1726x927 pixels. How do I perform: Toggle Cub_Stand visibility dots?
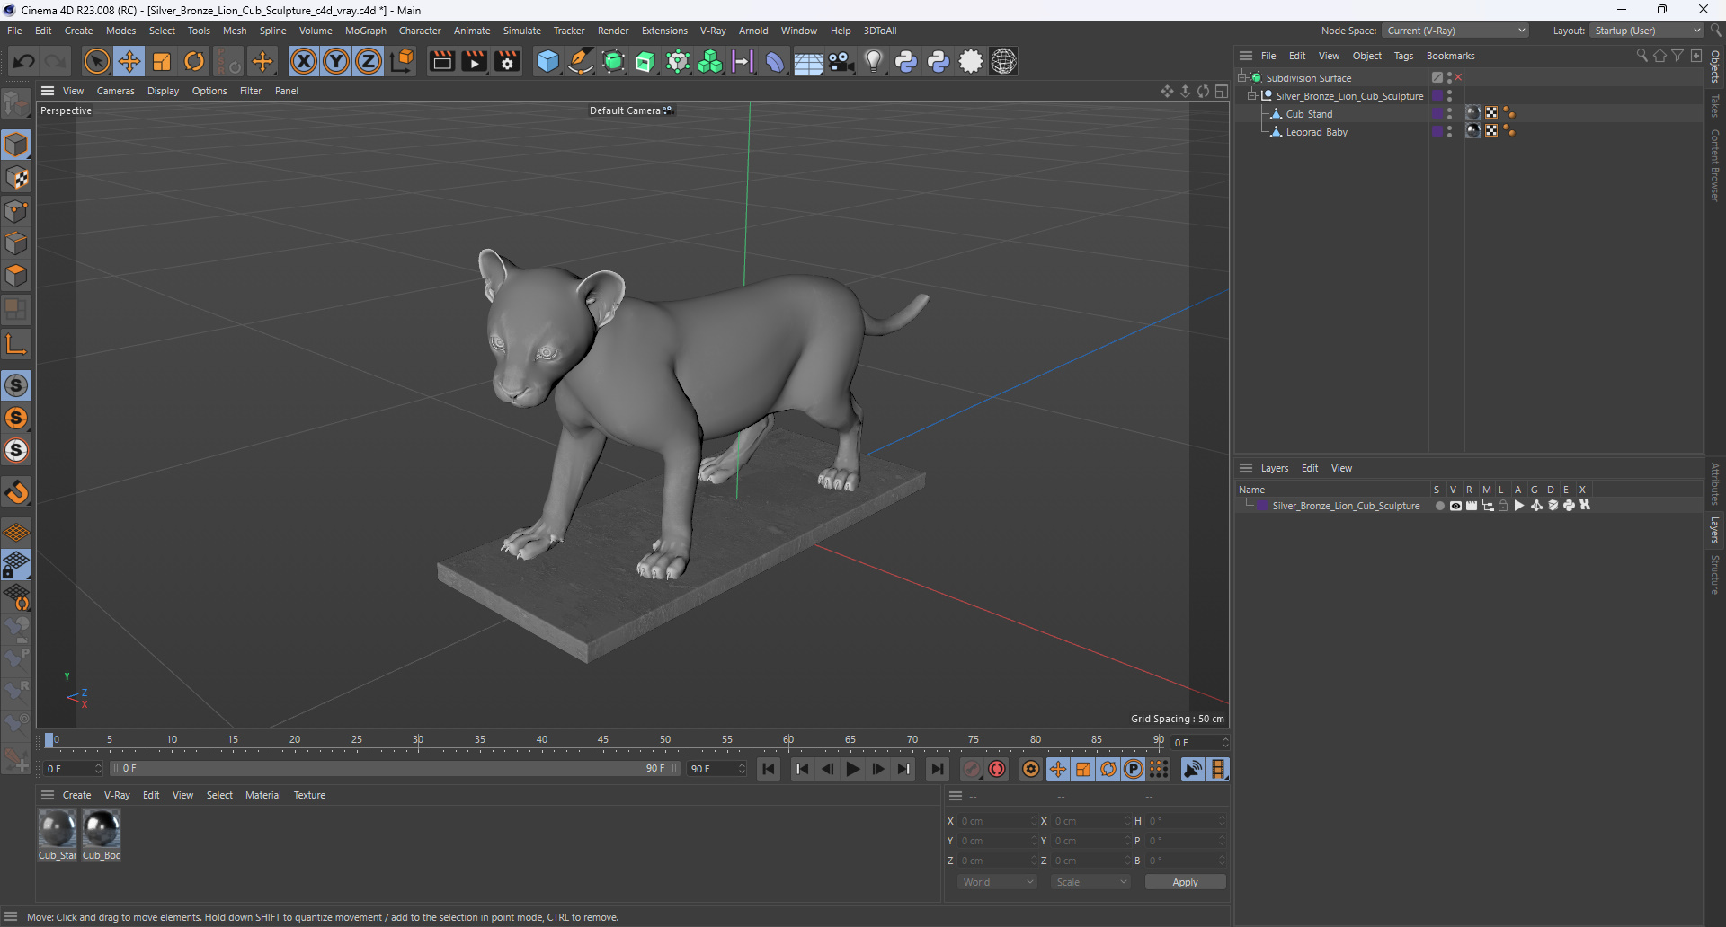1449,114
